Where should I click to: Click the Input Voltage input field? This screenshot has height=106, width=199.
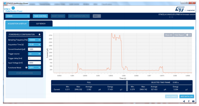pos(34,63)
